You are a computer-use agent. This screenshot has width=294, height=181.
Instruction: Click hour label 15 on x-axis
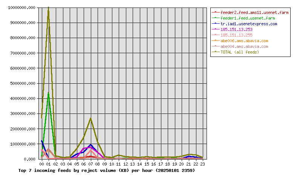(147, 164)
